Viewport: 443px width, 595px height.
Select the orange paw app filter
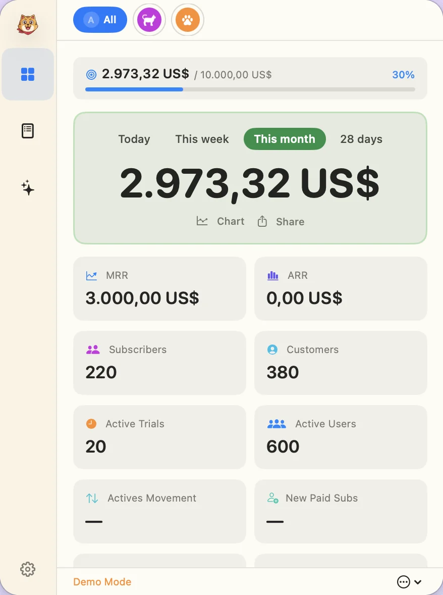coord(188,20)
